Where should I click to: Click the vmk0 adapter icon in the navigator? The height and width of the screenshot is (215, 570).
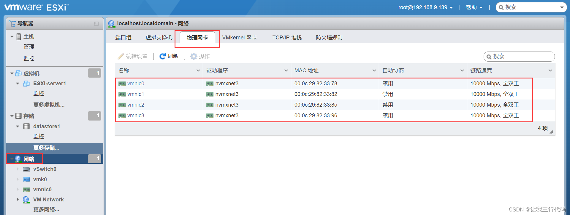[x=26, y=179]
